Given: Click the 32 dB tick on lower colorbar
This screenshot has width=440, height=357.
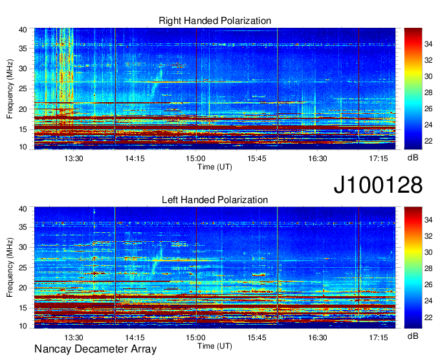Looking at the screenshot, I should click(x=428, y=236).
